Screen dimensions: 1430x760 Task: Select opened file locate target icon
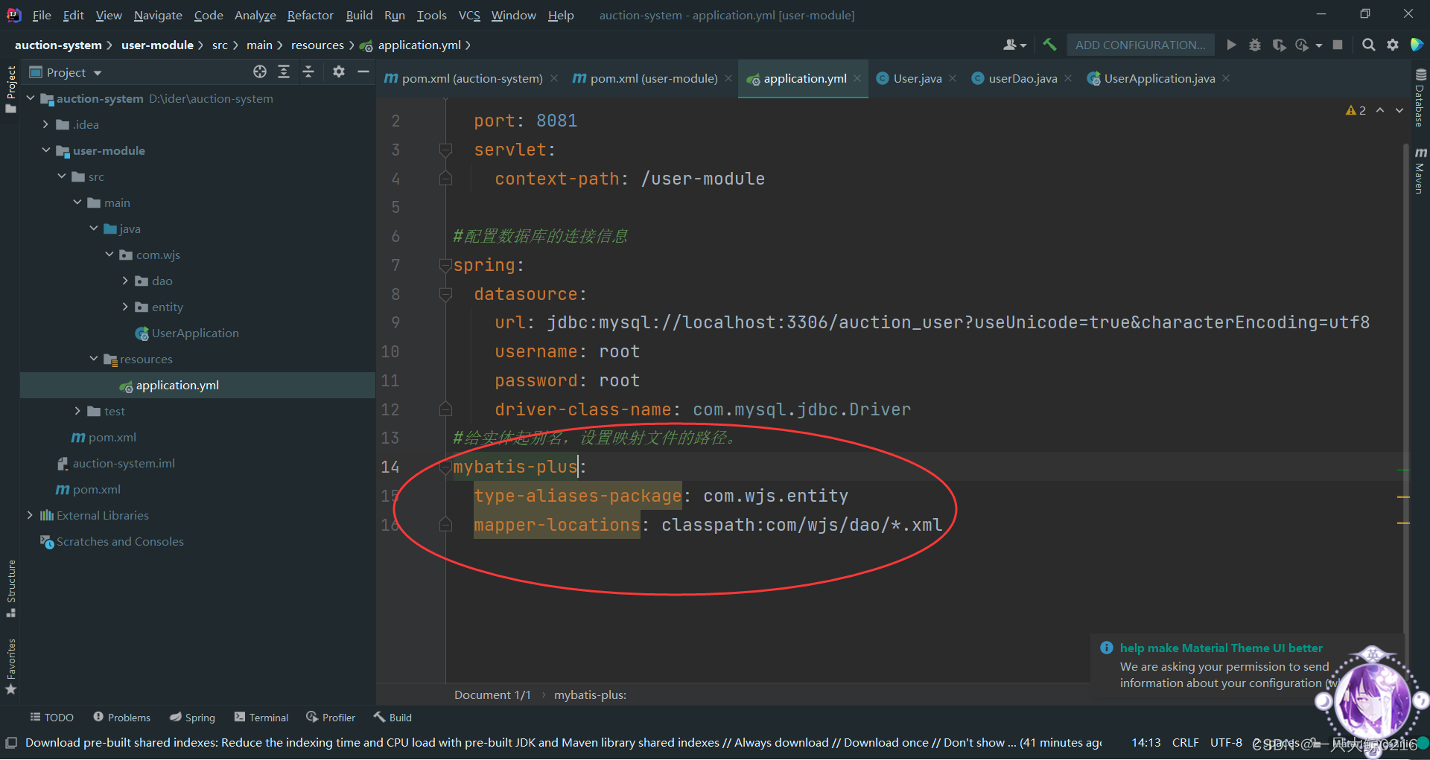point(260,71)
